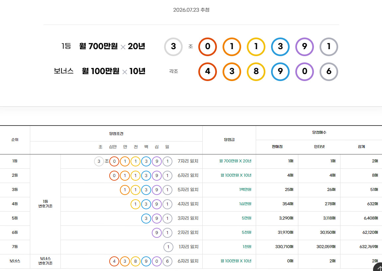The width and height of the screenshot is (382, 271).
Task: Click the 5만원 prize amount for 5등
Action: point(246,218)
